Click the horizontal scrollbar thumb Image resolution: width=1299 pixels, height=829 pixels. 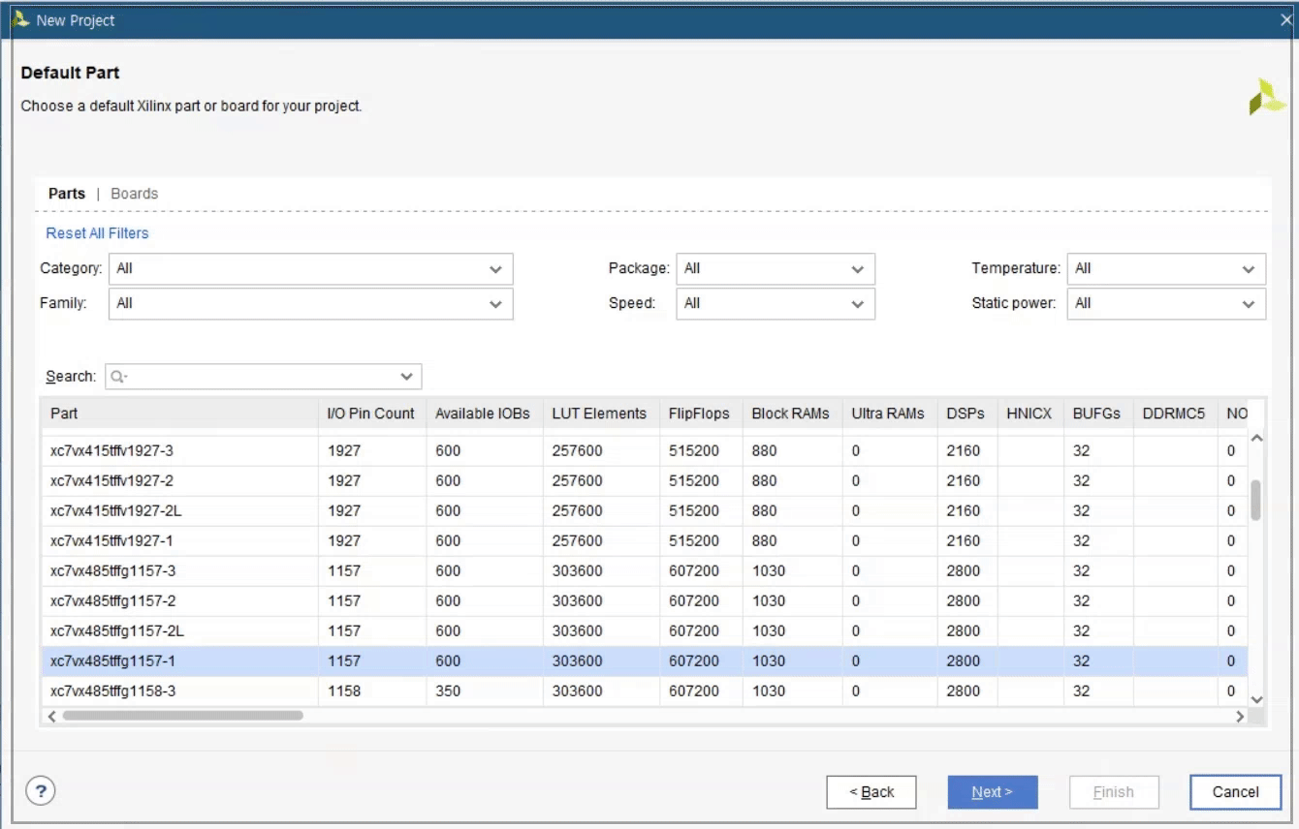[182, 716]
